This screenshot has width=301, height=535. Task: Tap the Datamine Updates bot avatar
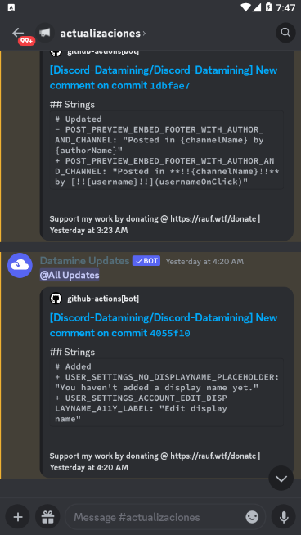click(20, 265)
